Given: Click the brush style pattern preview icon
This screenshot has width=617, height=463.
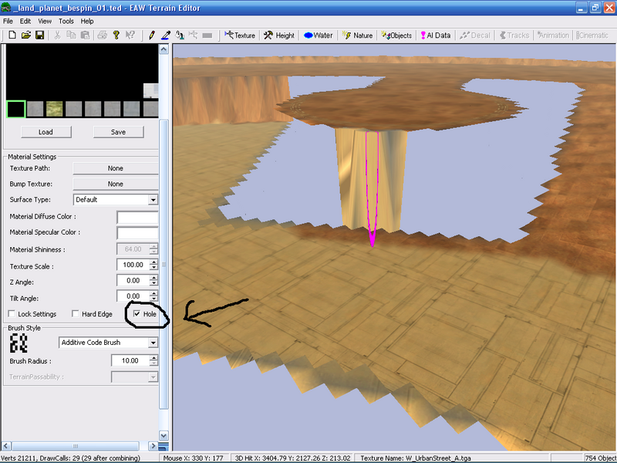Looking at the screenshot, I should [19, 343].
